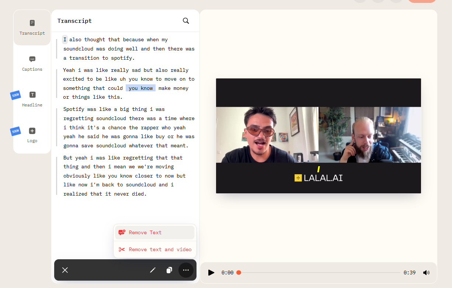Click the Headline sidebar icon

click(32, 95)
